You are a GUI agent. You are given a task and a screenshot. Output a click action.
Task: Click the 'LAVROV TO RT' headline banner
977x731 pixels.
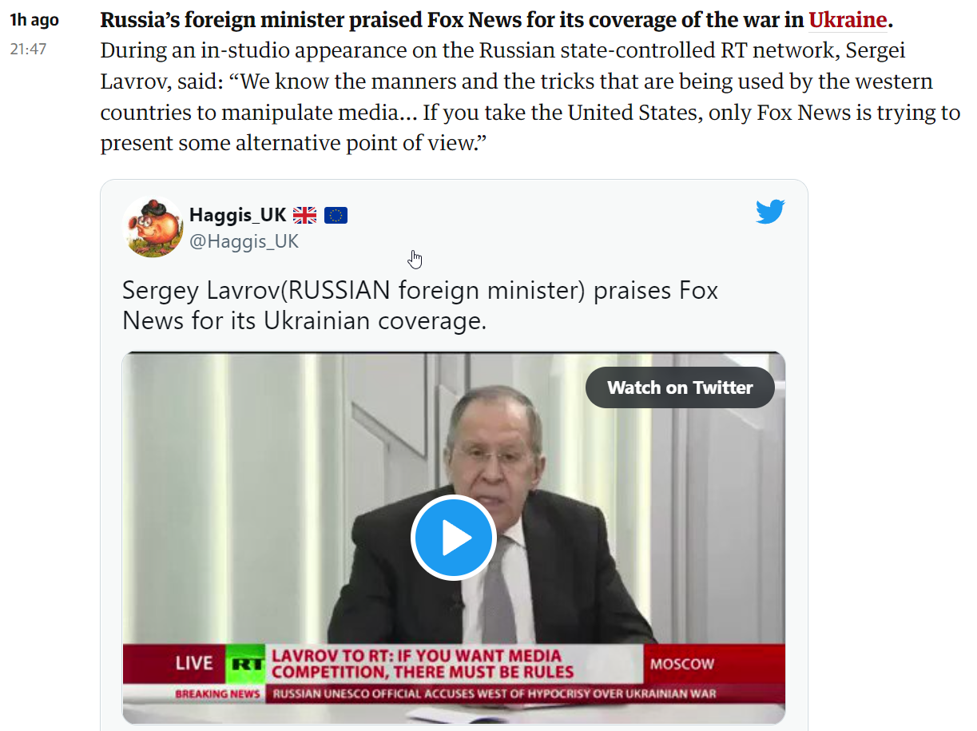[x=423, y=664]
